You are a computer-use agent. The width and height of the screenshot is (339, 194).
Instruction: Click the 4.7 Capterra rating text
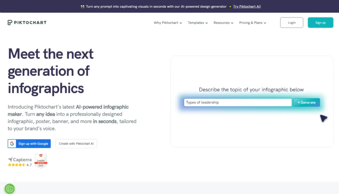(29, 165)
